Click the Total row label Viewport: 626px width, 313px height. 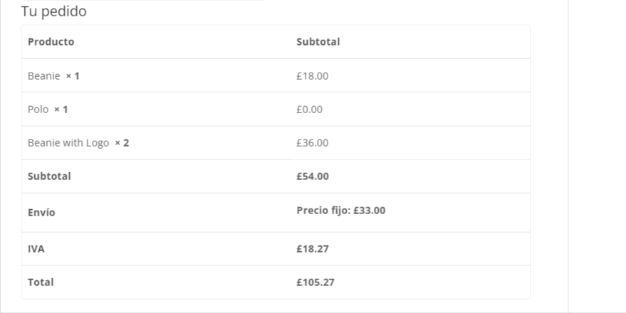coord(41,282)
